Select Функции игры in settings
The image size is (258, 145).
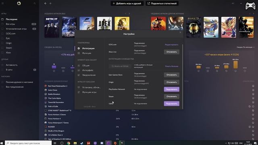pyautogui.click(x=89, y=92)
